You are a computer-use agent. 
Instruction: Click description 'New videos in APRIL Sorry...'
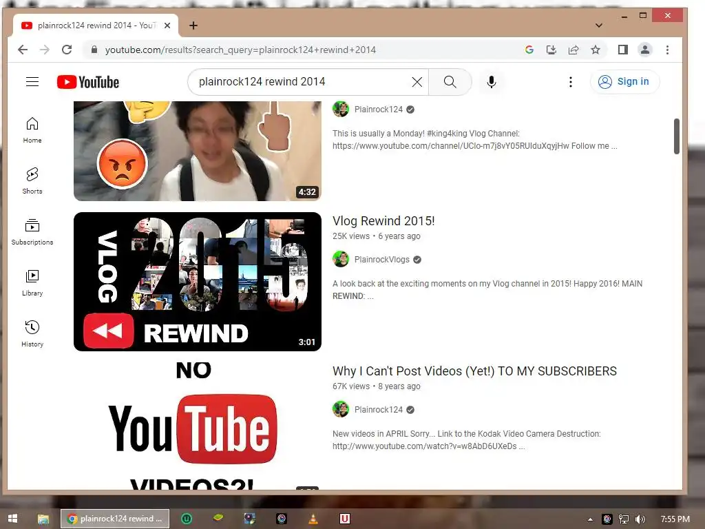coord(467,440)
